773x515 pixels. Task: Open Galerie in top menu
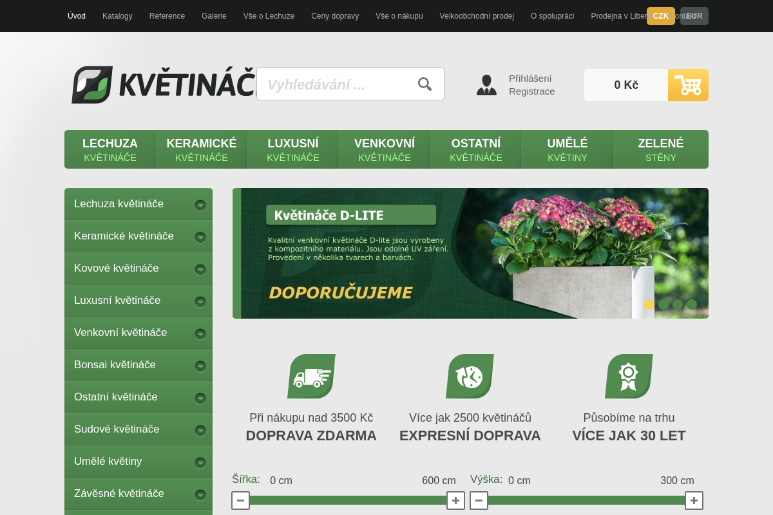(x=214, y=16)
